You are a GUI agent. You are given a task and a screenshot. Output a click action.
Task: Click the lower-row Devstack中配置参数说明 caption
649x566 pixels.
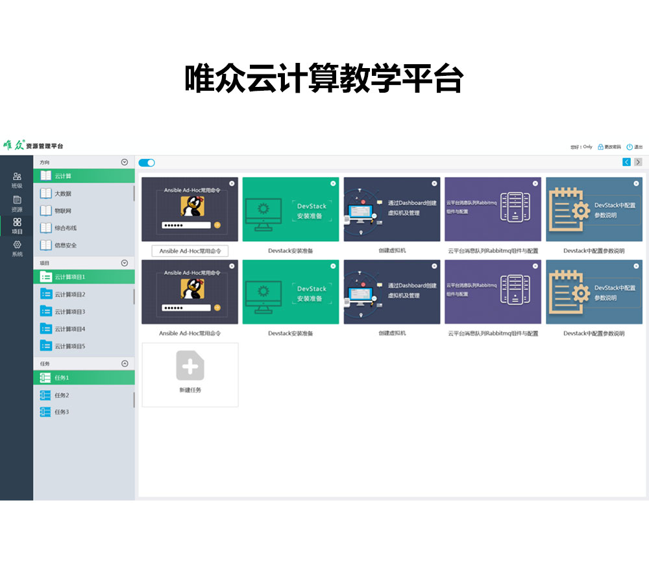click(x=594, y=333)
